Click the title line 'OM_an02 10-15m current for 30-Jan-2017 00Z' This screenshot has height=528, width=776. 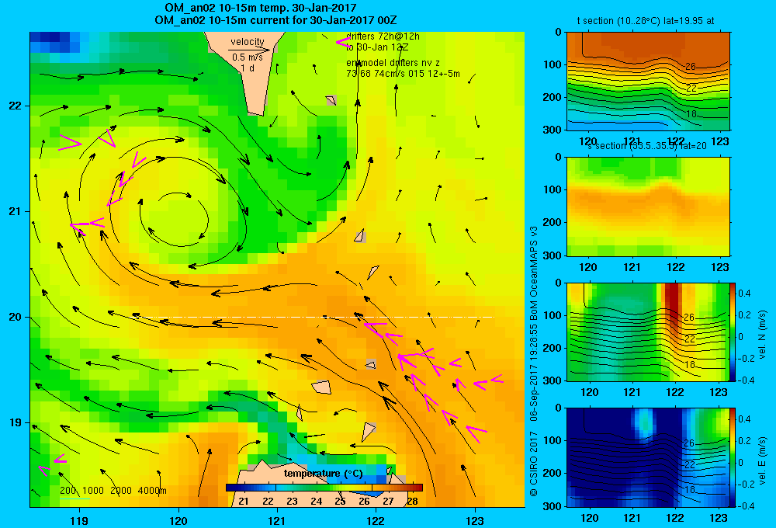(x=275, y=20)
